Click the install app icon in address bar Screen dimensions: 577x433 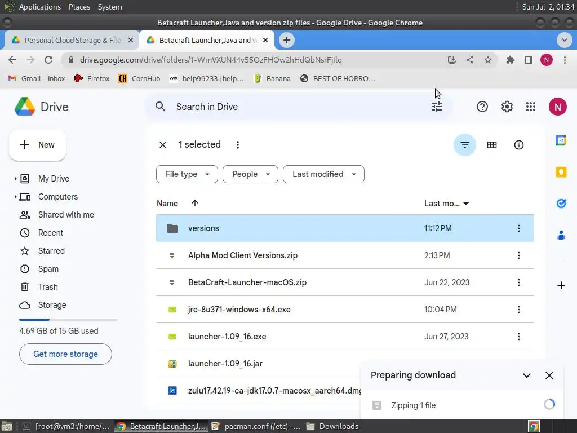(x=451, y=60)
